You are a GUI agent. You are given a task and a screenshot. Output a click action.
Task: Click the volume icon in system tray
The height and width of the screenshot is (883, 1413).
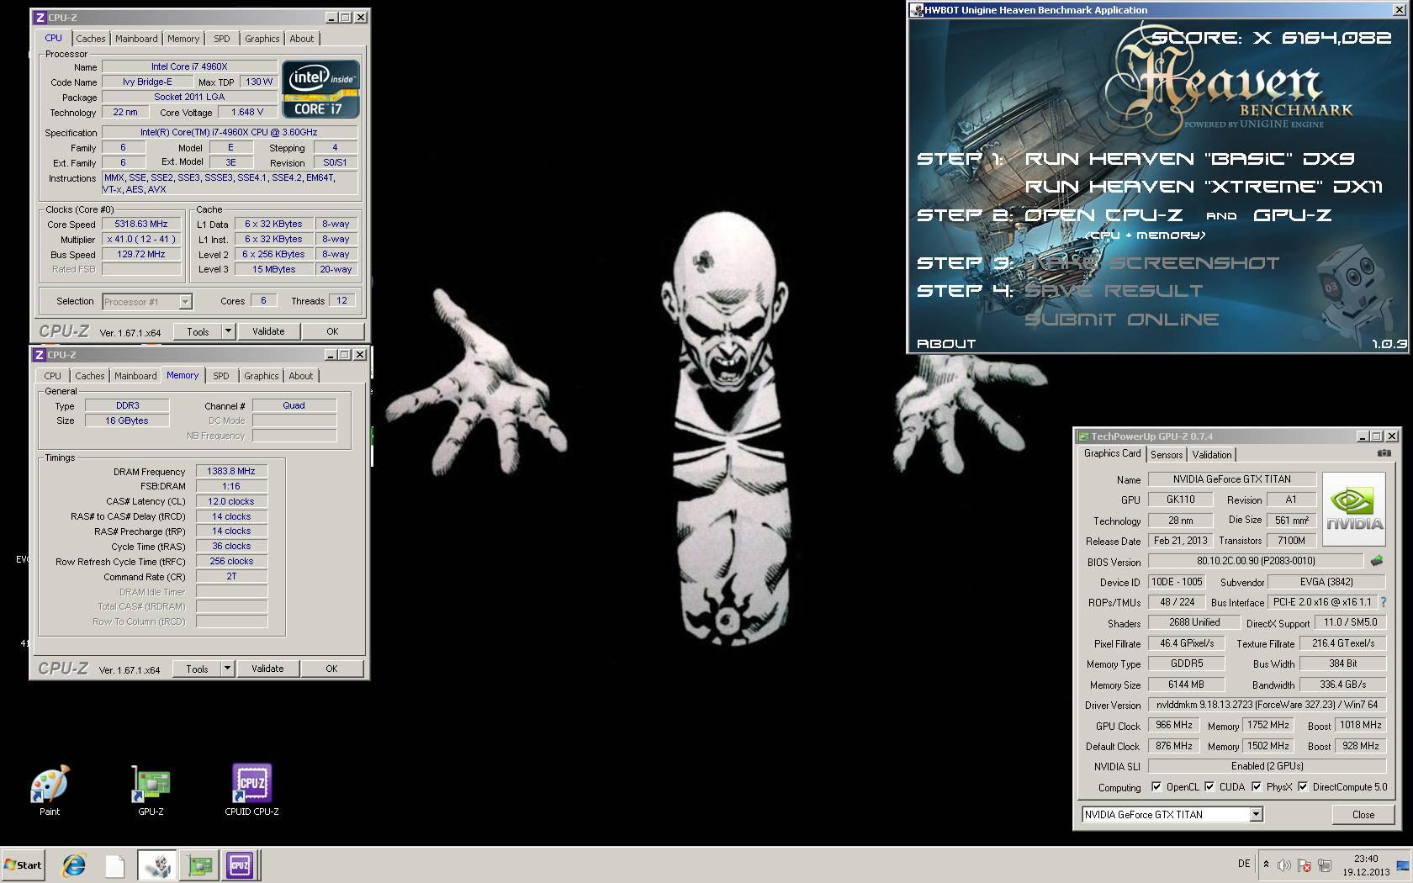1283,865
